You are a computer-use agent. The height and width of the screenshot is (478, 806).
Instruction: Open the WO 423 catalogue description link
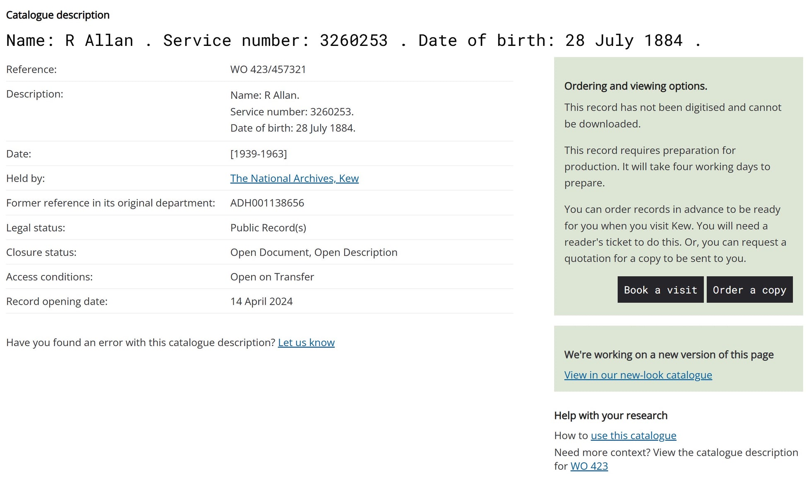pyautogui.click(x=589, y=466)
